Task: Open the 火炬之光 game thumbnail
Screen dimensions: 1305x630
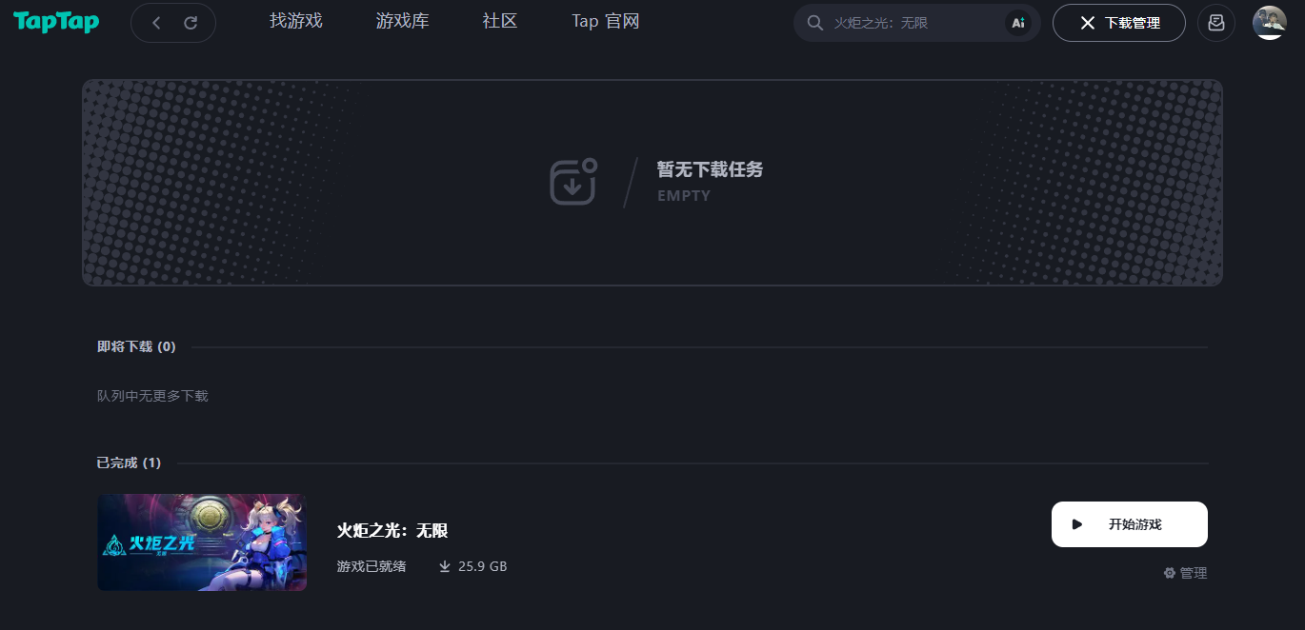Action: tap(202, 542)
